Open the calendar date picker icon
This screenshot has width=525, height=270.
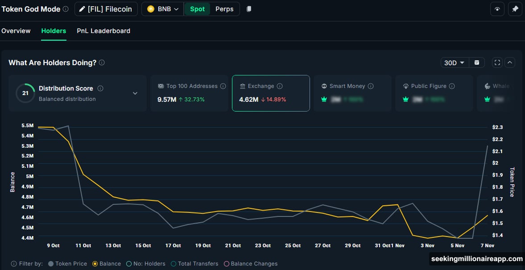point(477,62)
